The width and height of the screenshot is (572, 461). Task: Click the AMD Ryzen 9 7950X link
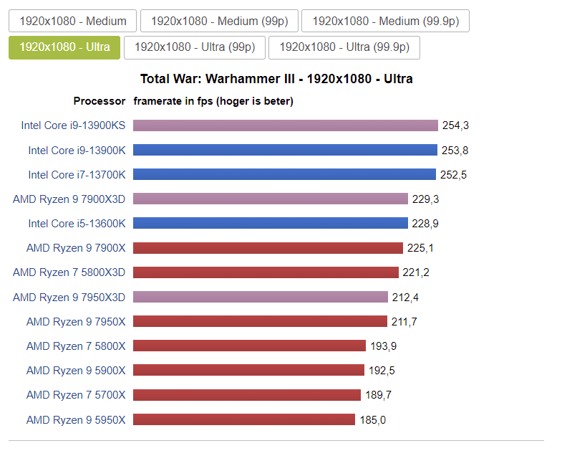tap(76, 321)
